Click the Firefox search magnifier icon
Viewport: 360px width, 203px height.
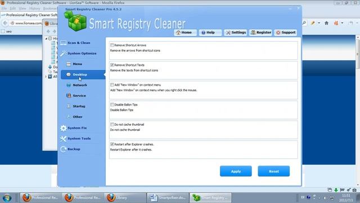[x=304, y=23]
